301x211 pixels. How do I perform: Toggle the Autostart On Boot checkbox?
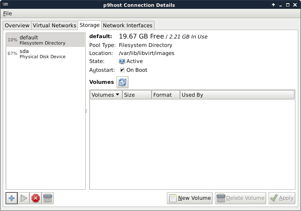[x=122, y=70]
